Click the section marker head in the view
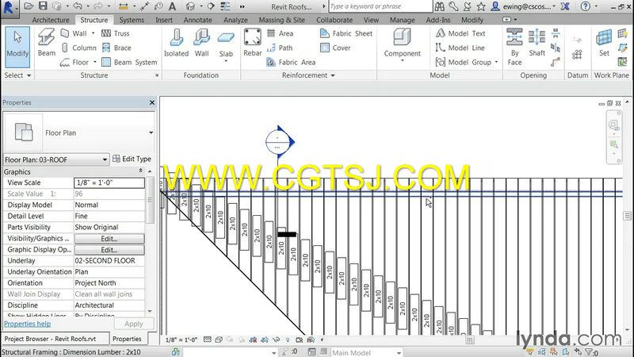This screenshot has width=634, height=357. (x=280, y=142)
